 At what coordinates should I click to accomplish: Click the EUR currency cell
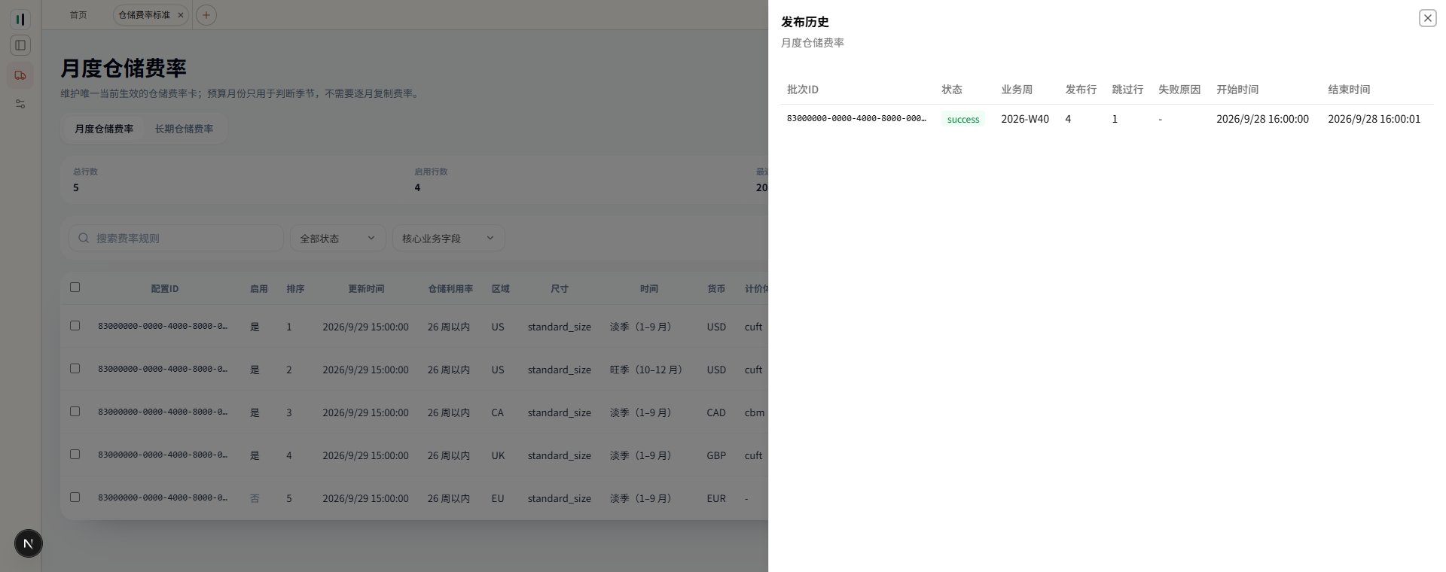(716, 498)
